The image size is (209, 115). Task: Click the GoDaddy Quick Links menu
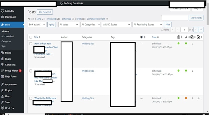coord(71,3)
